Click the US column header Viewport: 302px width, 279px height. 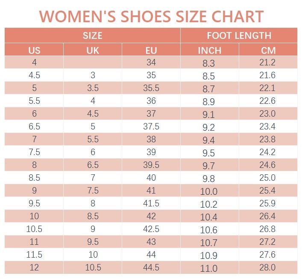[34, 50]
